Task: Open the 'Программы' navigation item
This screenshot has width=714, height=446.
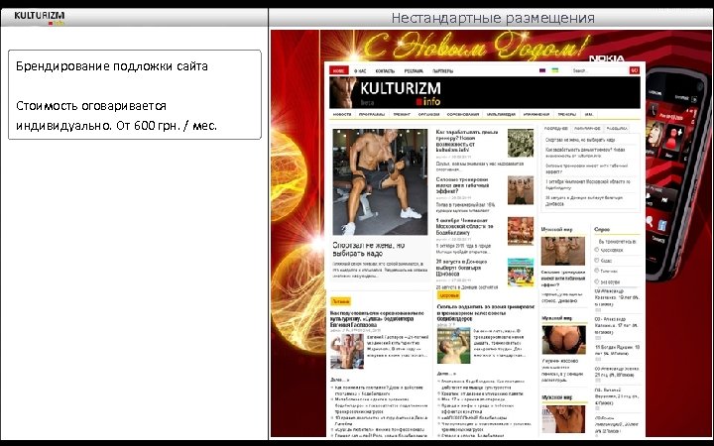Action: (372, 114)
